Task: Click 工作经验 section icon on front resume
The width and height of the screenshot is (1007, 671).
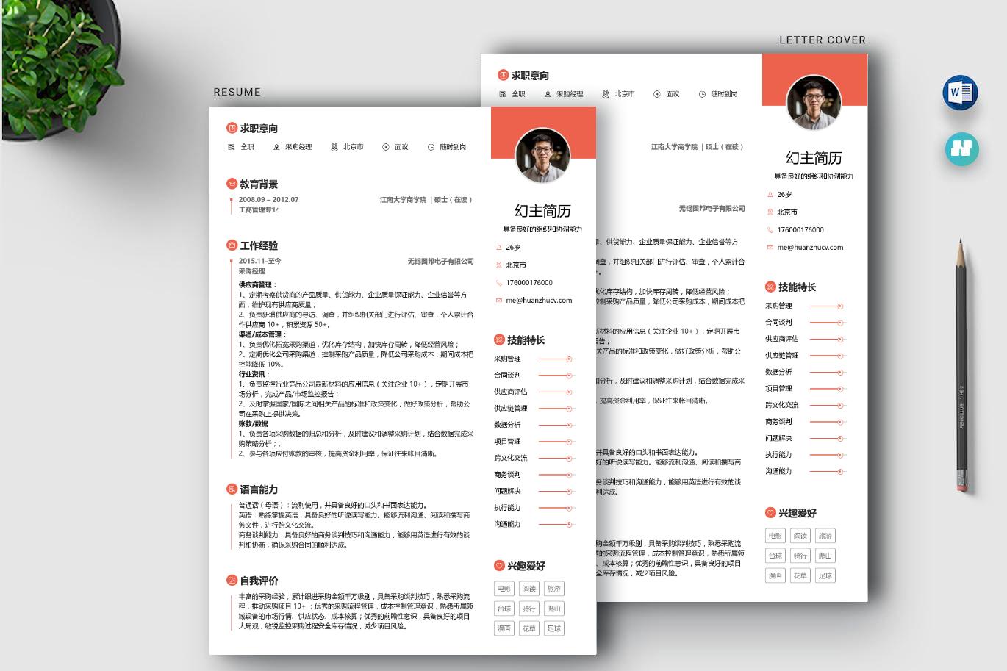Action: [x=232, y=245]
